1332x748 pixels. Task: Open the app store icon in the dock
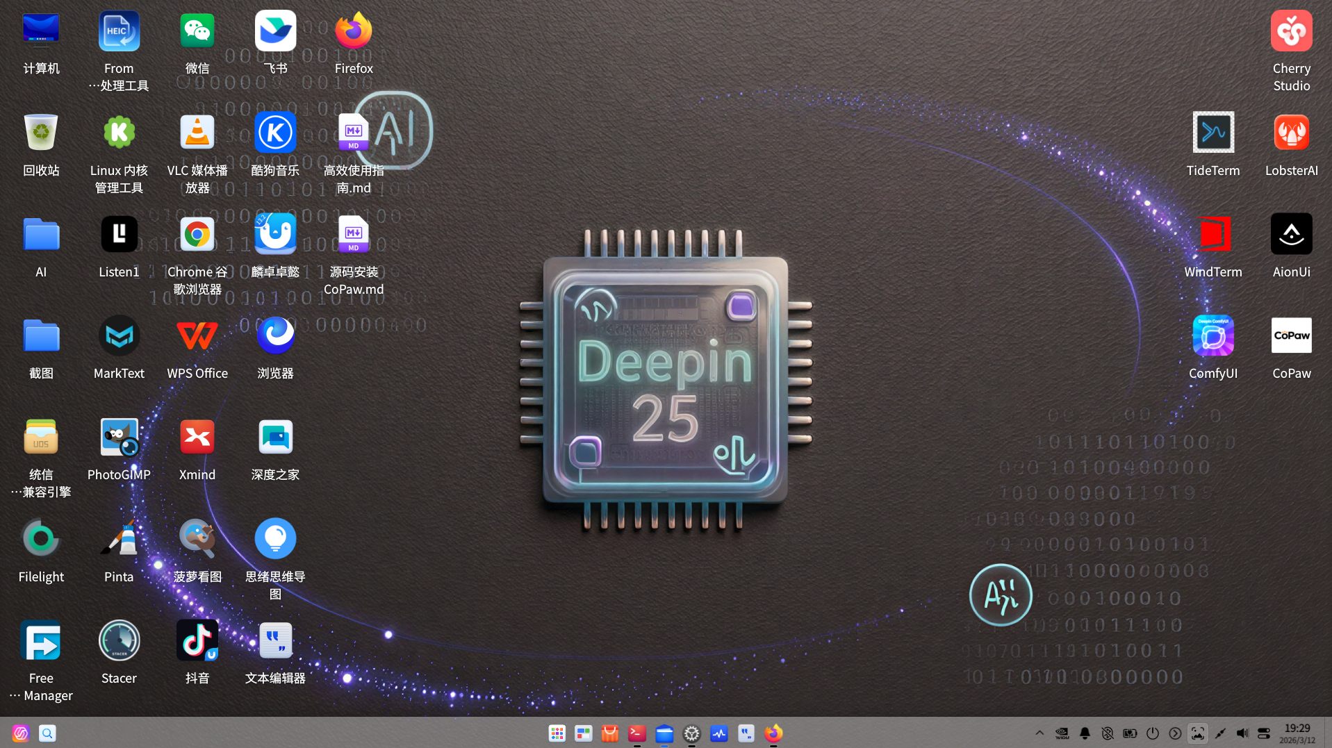pyautogui.click(x=610, y=733)
